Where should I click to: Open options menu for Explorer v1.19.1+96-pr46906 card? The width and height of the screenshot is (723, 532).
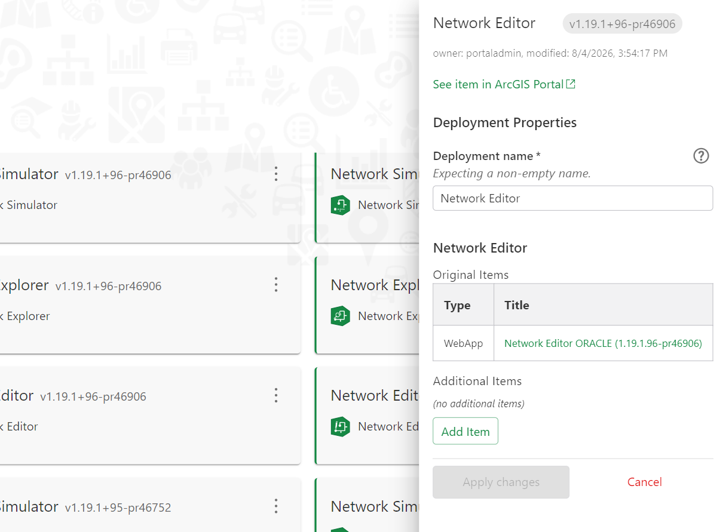[276, 285]
